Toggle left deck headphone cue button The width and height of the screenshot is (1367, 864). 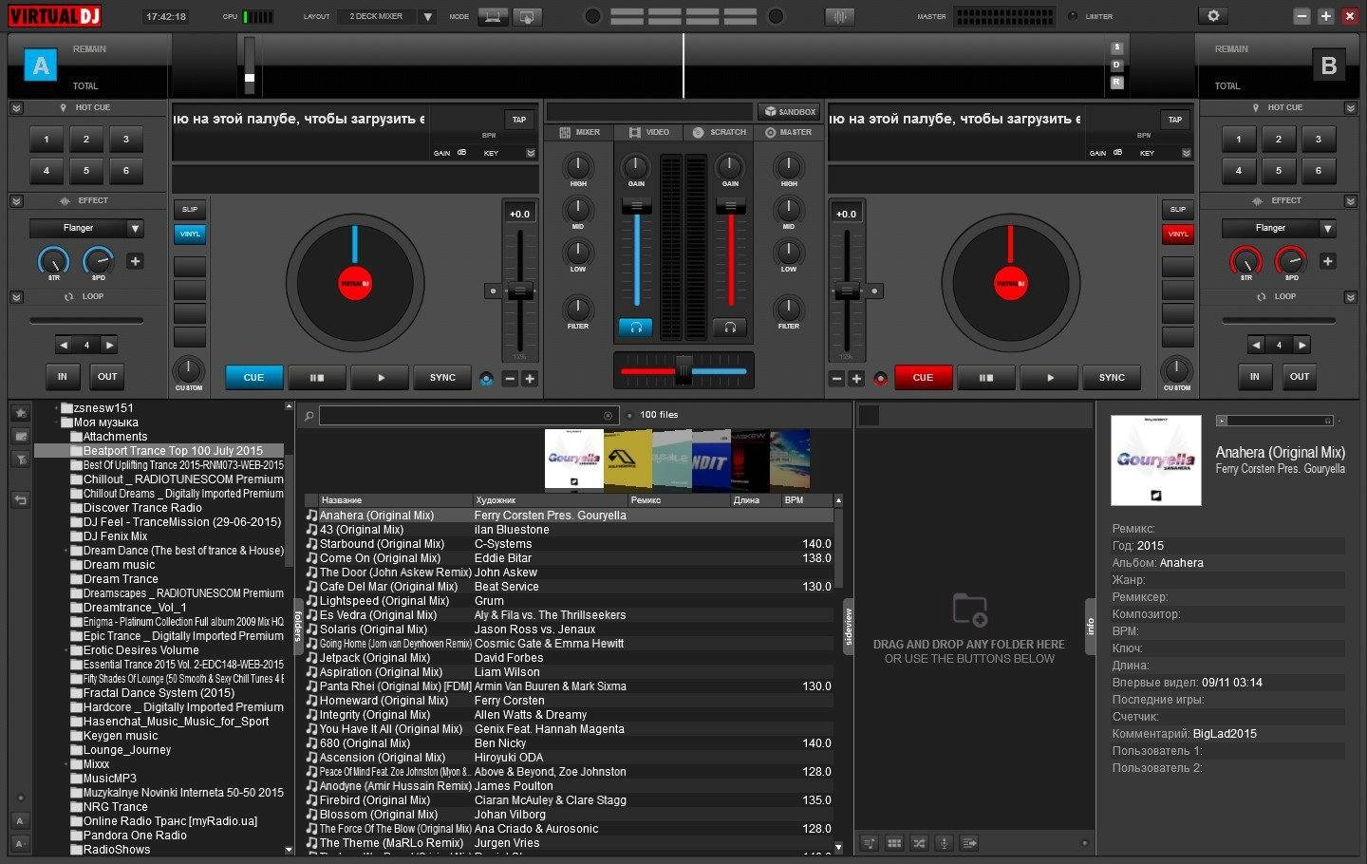pos(635,328)
